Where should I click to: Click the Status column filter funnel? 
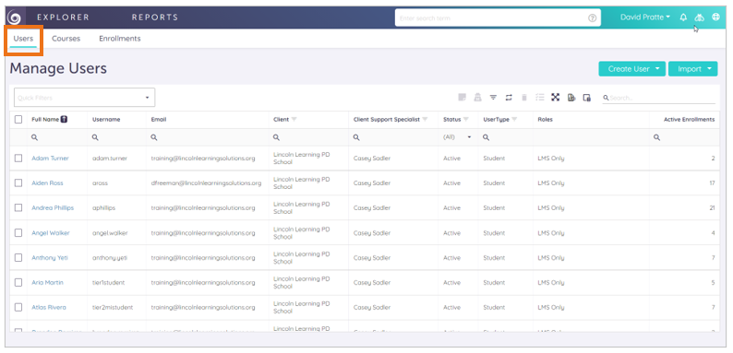[x=465, y=120]
